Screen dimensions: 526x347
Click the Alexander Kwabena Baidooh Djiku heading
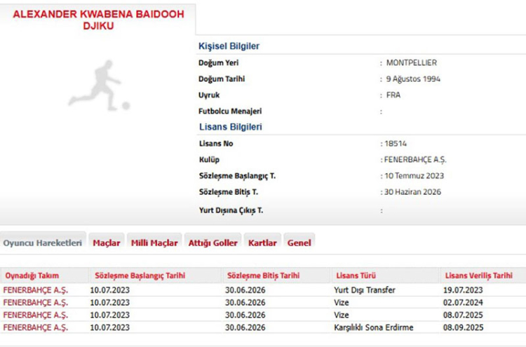point(98,19)
